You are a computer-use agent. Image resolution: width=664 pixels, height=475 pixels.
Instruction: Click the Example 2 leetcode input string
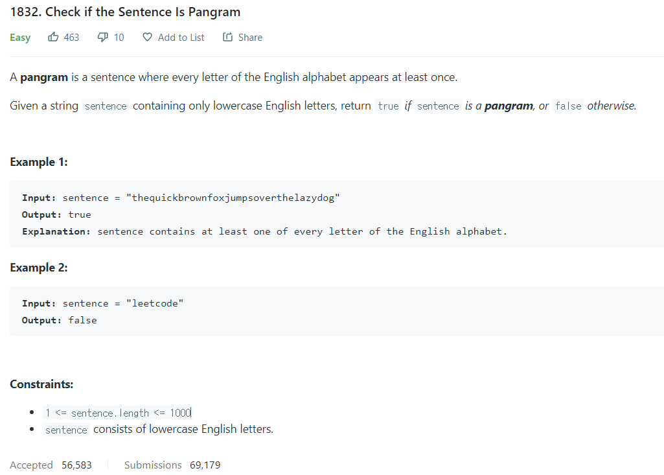(x=155, y=303)
